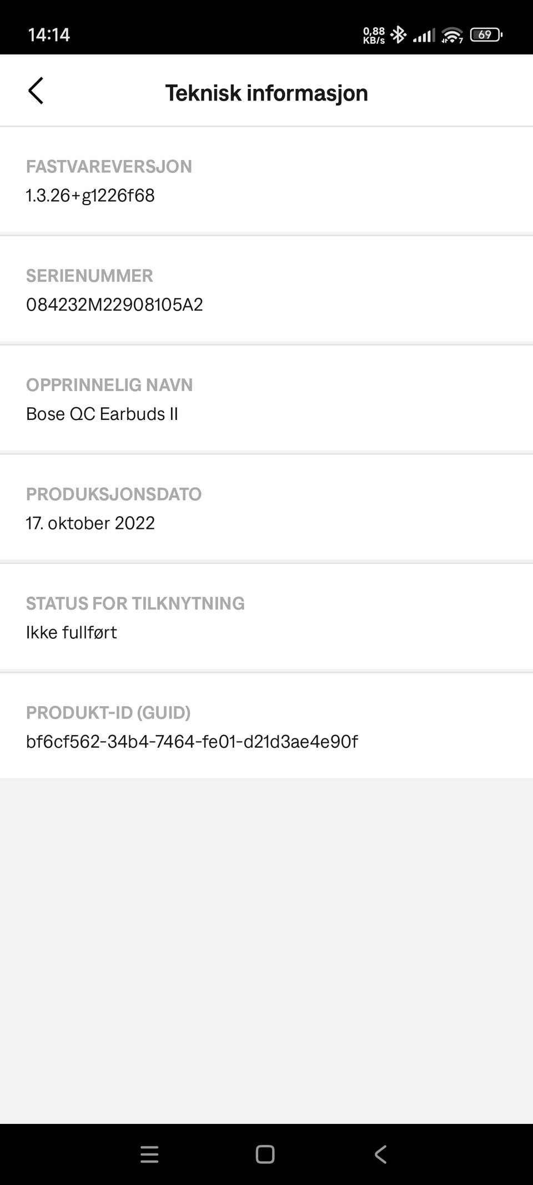Screen dimensions: 533x1185
Task: Tap the Status for tilknytning label
Action: pyautogui.click(x=135, y=603)
